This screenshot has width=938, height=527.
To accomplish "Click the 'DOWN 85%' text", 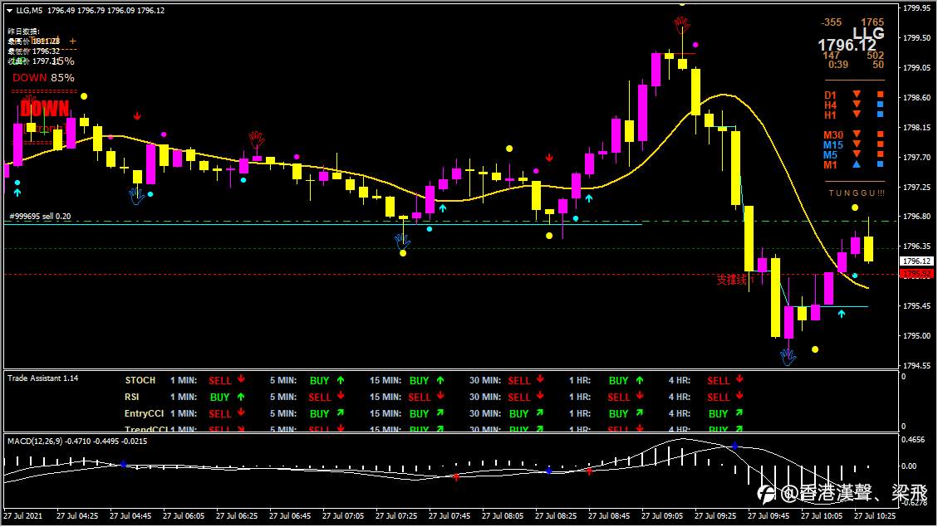I will click(44, 78).
